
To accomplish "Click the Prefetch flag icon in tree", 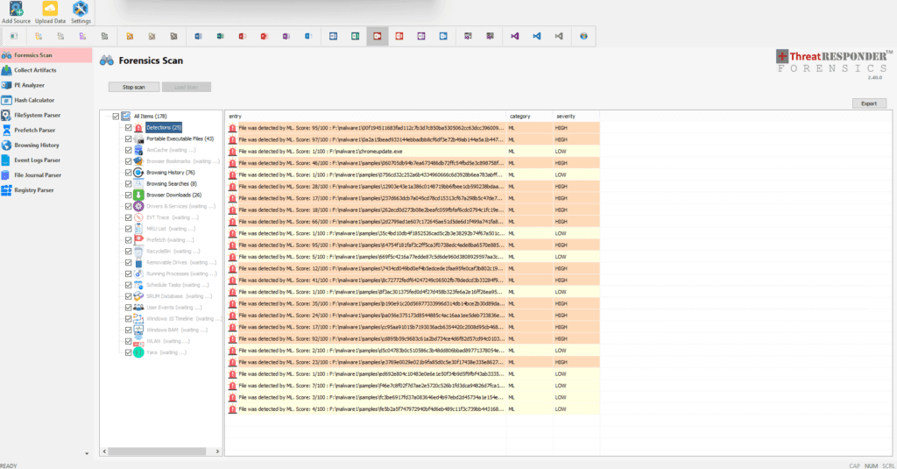I will [138, 240].
